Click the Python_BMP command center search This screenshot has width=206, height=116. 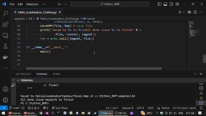(109, 4)
